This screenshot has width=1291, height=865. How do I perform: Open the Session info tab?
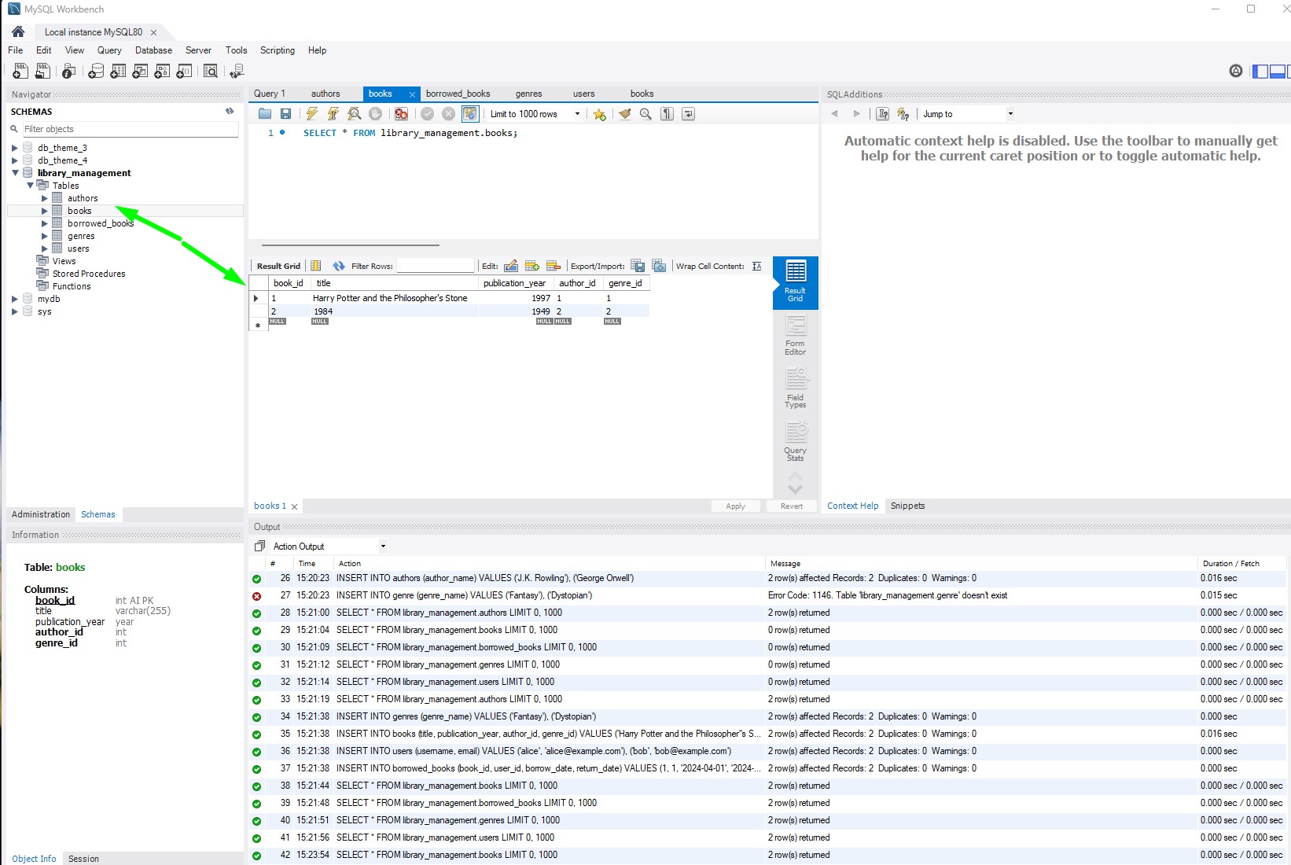click(83, 859)
